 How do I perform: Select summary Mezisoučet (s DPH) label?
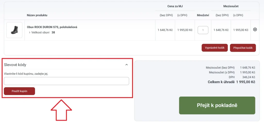point(222,72)
